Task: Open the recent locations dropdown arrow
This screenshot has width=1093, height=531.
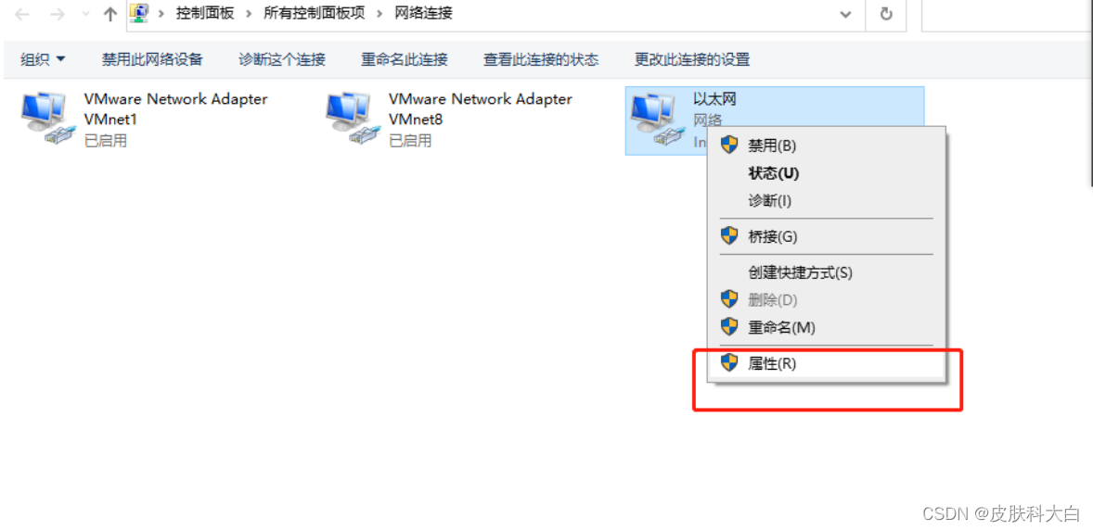Action: [85, 14]
